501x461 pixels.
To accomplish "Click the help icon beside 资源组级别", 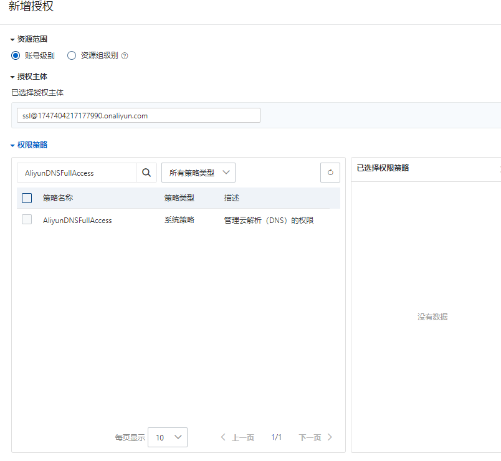I will pos(125,55).
